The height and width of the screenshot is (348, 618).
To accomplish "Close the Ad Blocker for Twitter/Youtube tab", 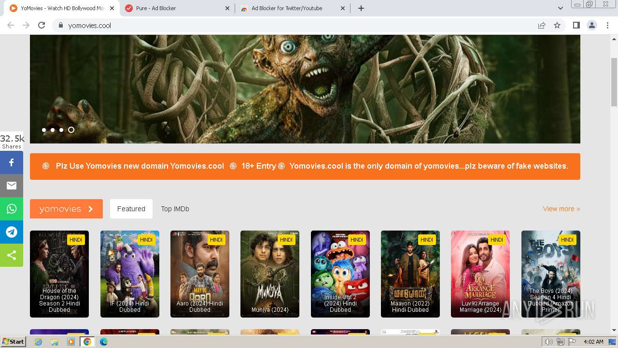I will coord(343,8).
